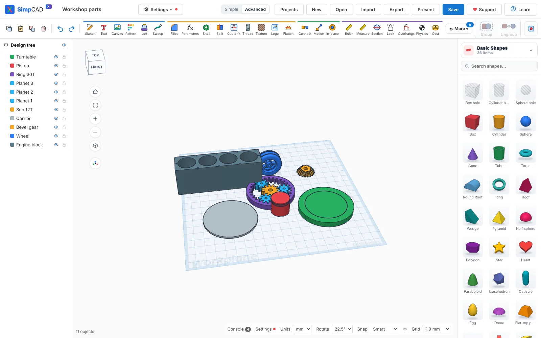Select the Sketch tool
Image resolution: width=541 pixels, height=338 pixels.
click(90, 29)
